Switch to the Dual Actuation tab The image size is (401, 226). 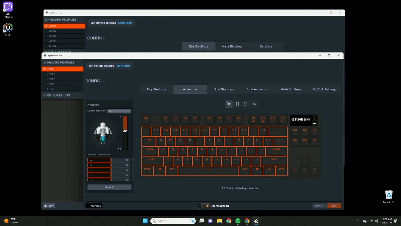[257, 89]
